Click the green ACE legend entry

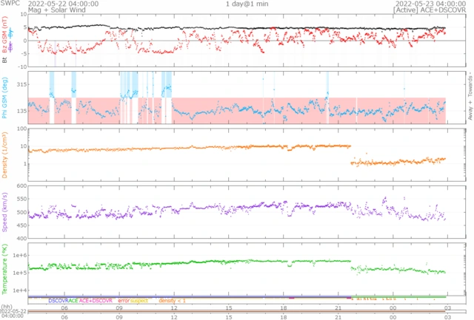[73, 301]
